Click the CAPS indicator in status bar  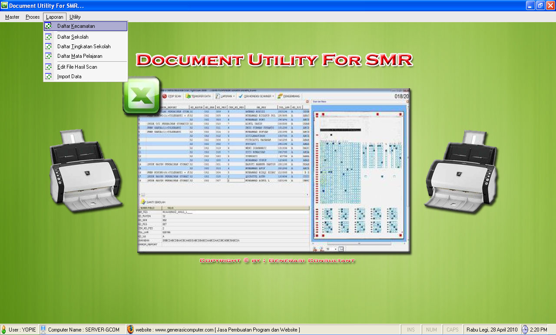pos(452,330)
